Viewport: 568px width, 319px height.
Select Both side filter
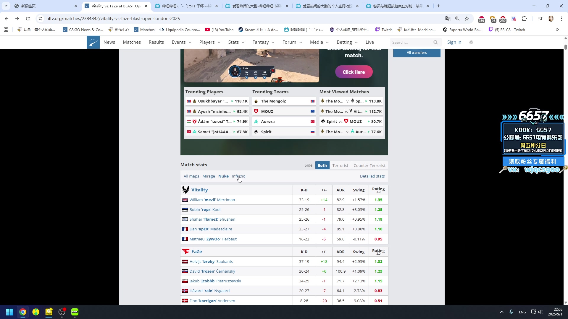click(x=322, y=165)
